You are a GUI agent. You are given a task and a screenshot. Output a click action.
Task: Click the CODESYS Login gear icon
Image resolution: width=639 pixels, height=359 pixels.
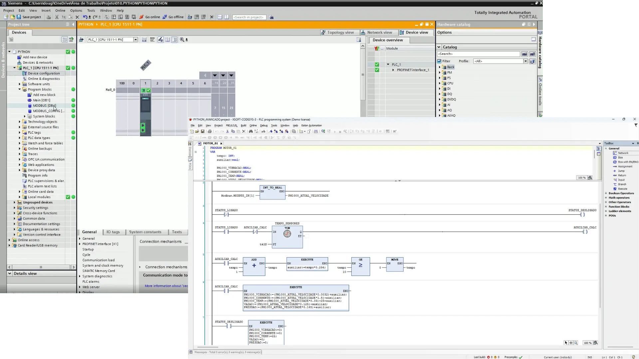pyautogui.click(x=323, y=131)
